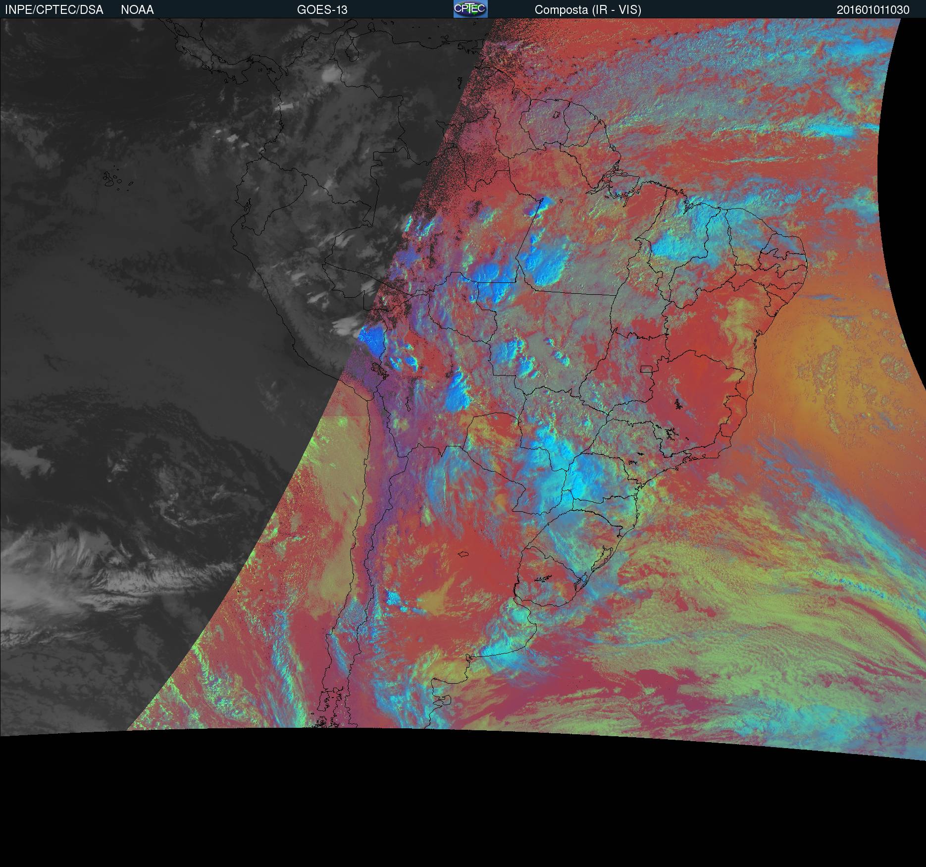Select the NOAA label in header

click(137, 10)
